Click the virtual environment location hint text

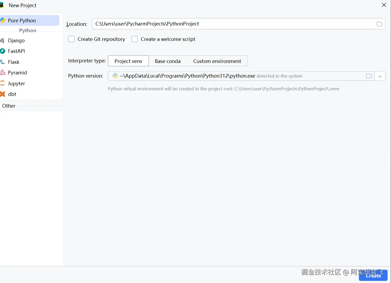pyautogui.click(x=224, y=89)
